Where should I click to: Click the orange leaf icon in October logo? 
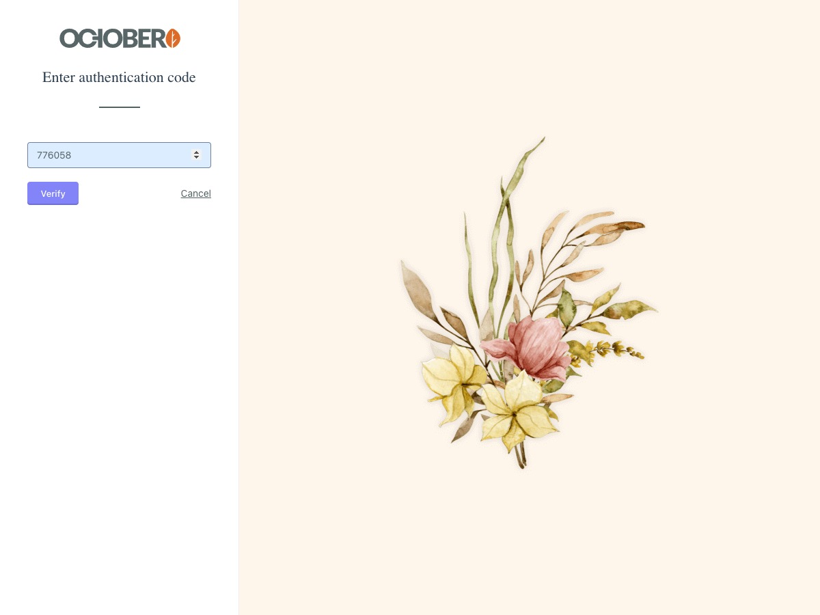click(x=173, y=38)
